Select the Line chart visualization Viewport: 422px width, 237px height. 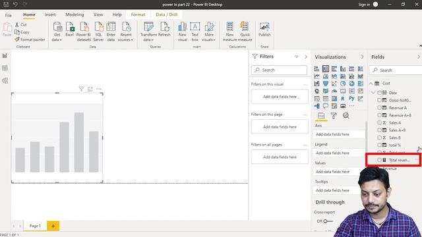pyautogui.click(x=316, y=76)
